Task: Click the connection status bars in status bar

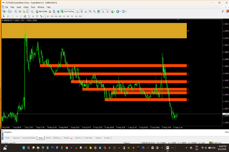Action: coord(211,143)
